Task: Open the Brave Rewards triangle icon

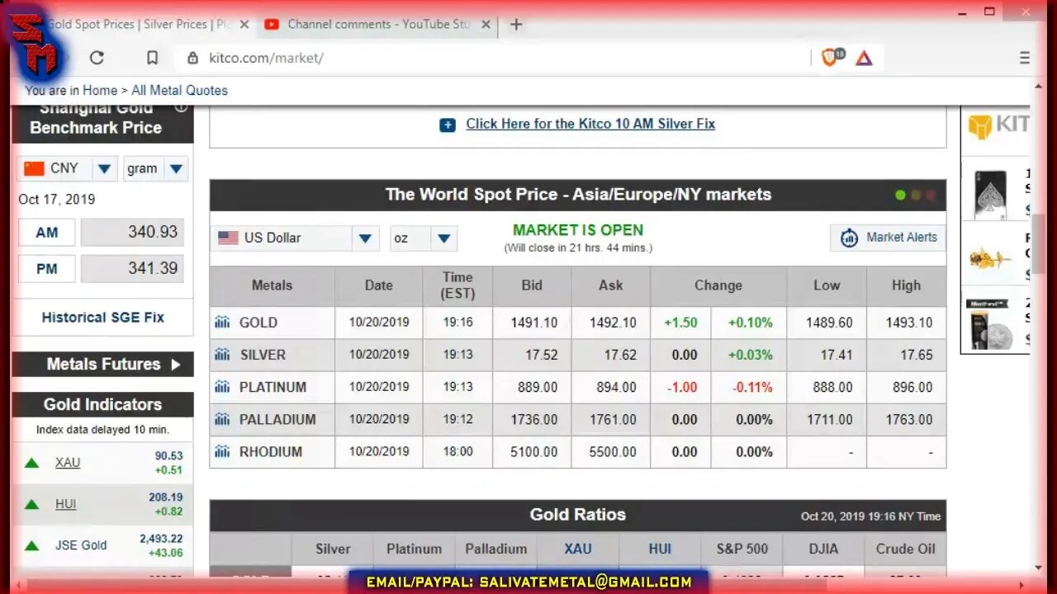Action: tap(864, 58)
